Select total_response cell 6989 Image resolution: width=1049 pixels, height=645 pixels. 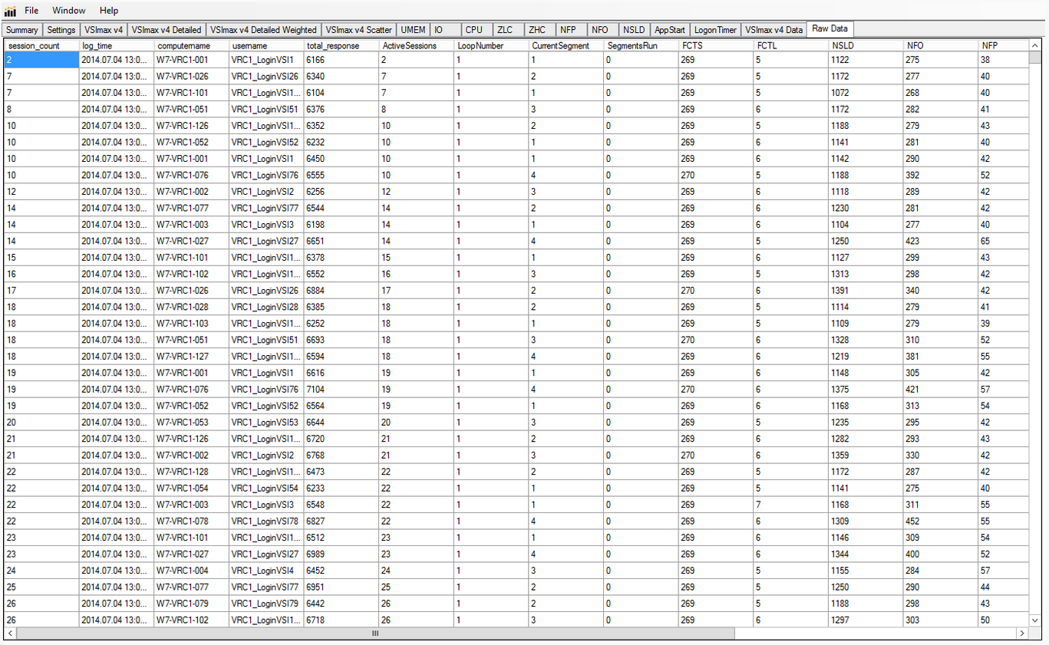pos(341,554)
